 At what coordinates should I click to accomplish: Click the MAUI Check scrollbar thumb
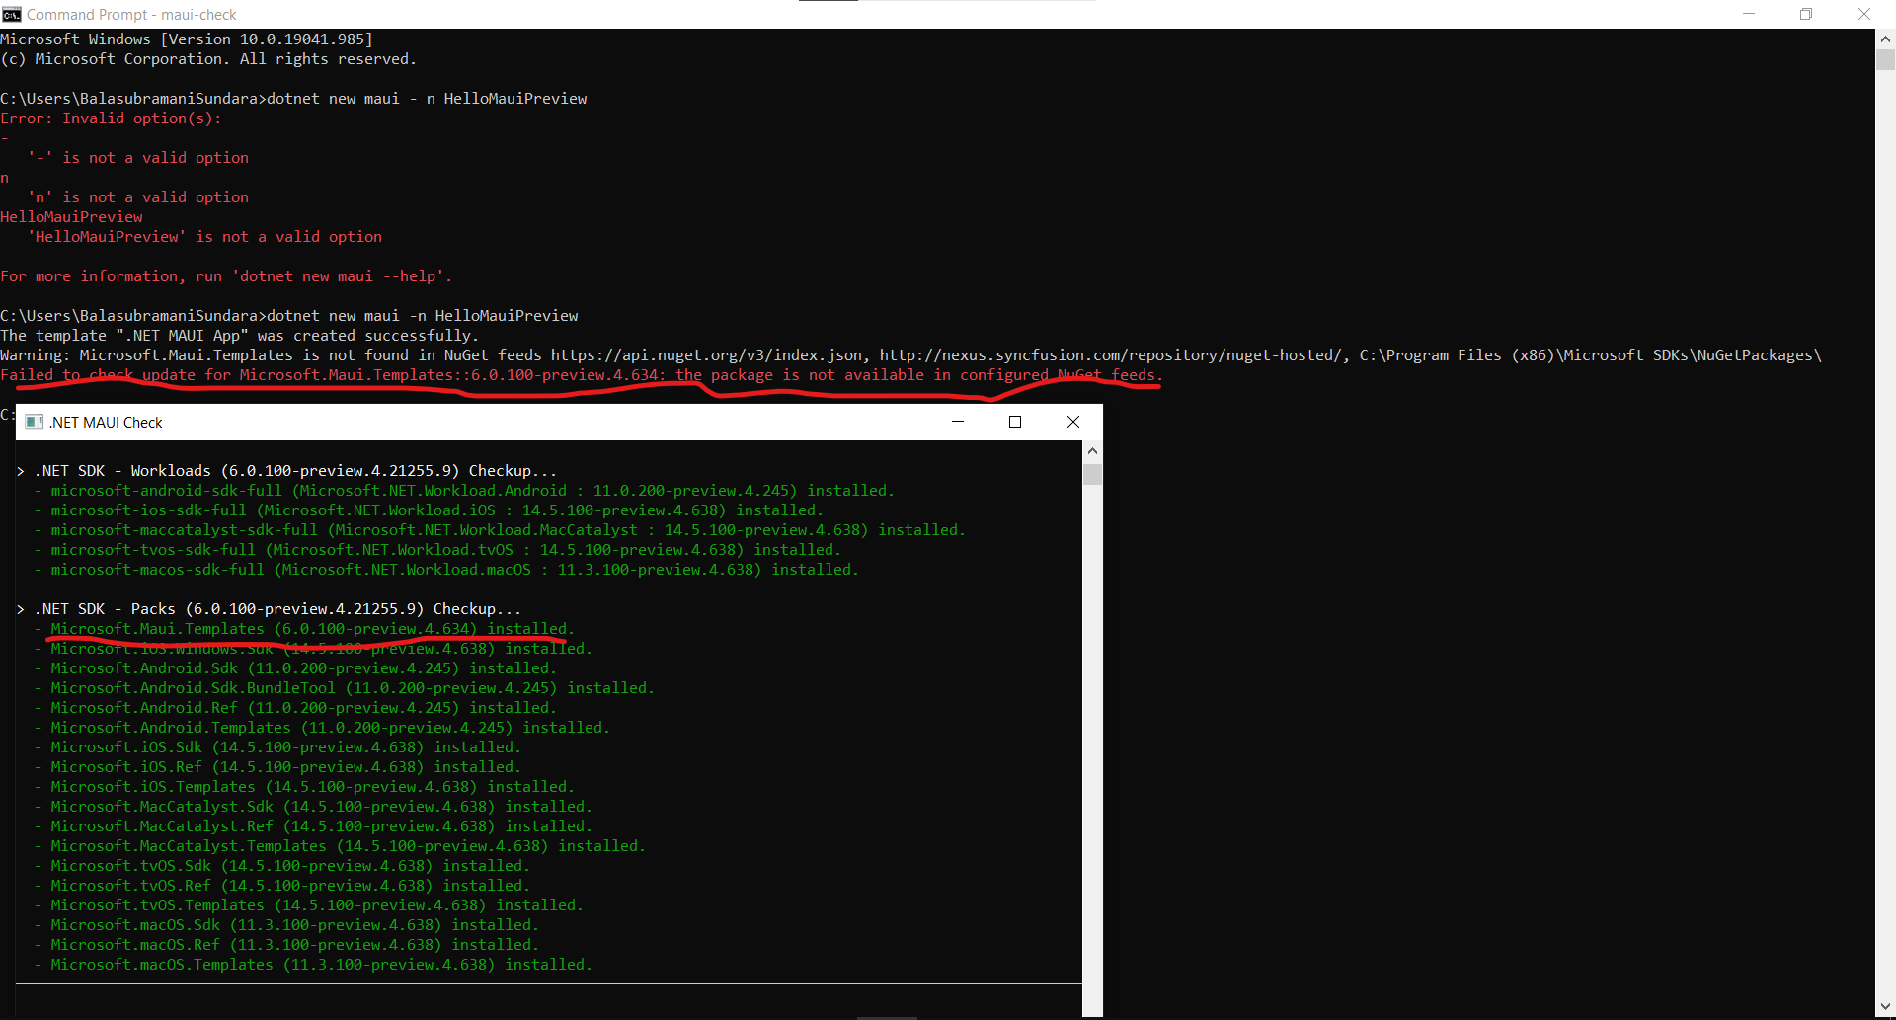tap(1092, 473)
